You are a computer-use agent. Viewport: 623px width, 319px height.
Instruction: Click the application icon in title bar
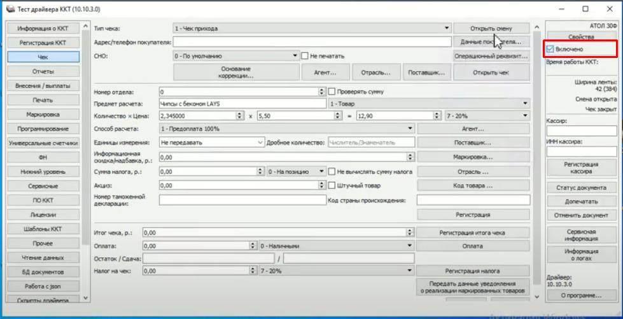click(10, 8)
